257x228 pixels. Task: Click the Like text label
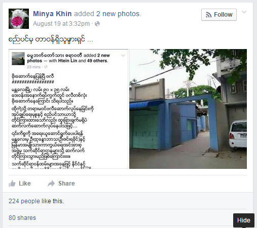click(25, 184)
